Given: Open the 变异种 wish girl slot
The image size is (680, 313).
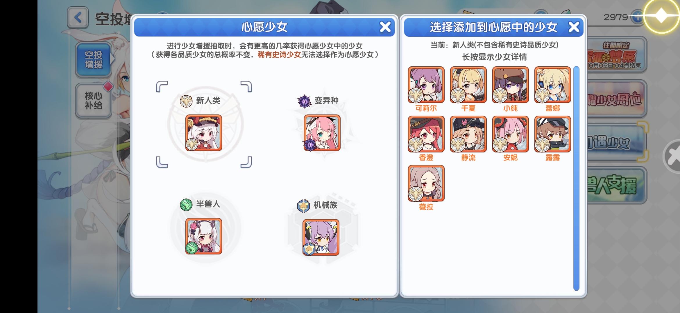Looking at the screenshot, I should pos(322,133).
